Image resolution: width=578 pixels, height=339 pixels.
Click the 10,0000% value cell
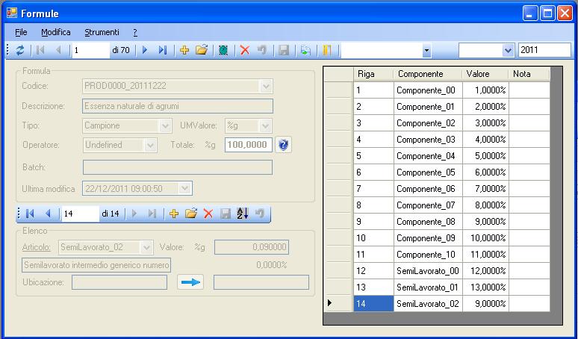pos(485,238)
